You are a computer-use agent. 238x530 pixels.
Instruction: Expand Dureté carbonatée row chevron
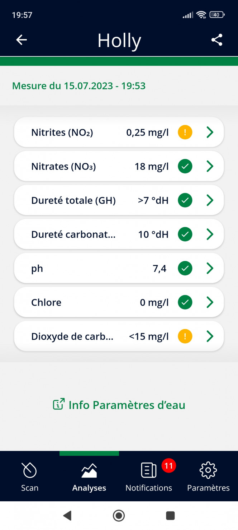coord(210,234)
